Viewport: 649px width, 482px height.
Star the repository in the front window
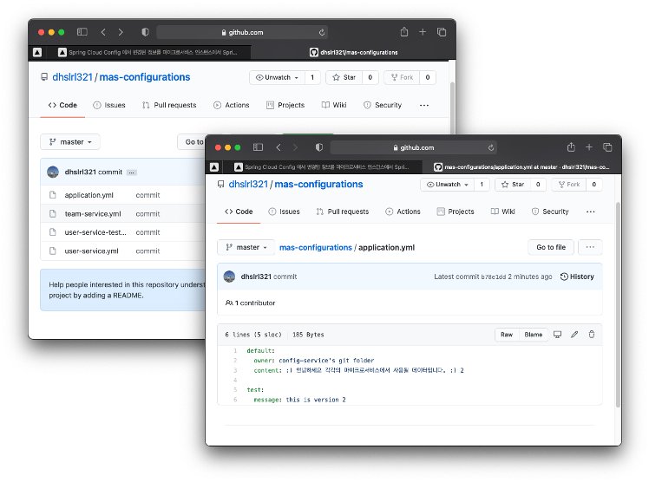click(x=513, y=185)
